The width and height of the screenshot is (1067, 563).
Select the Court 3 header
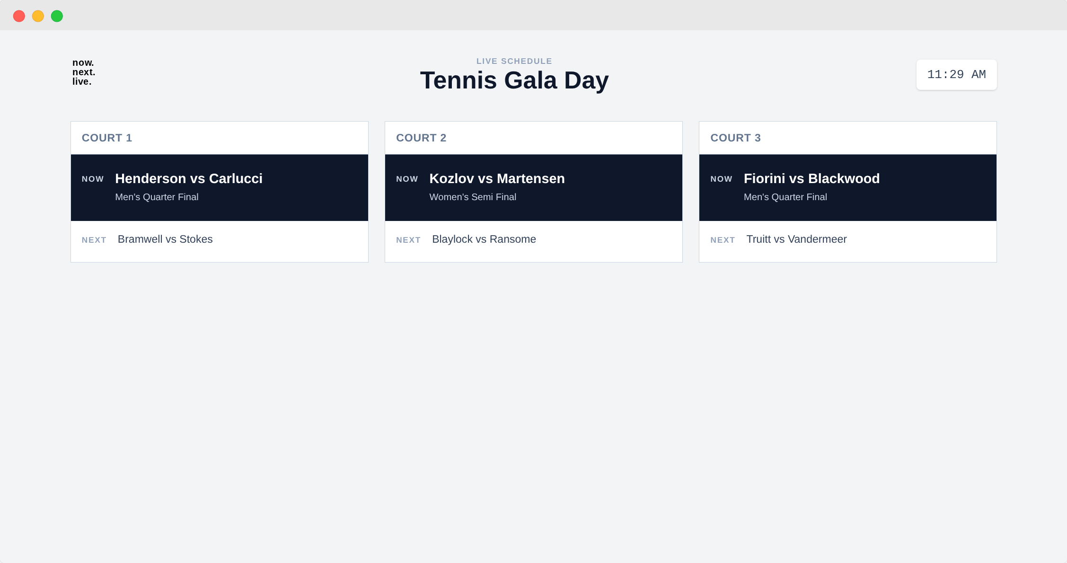(735, 138)
